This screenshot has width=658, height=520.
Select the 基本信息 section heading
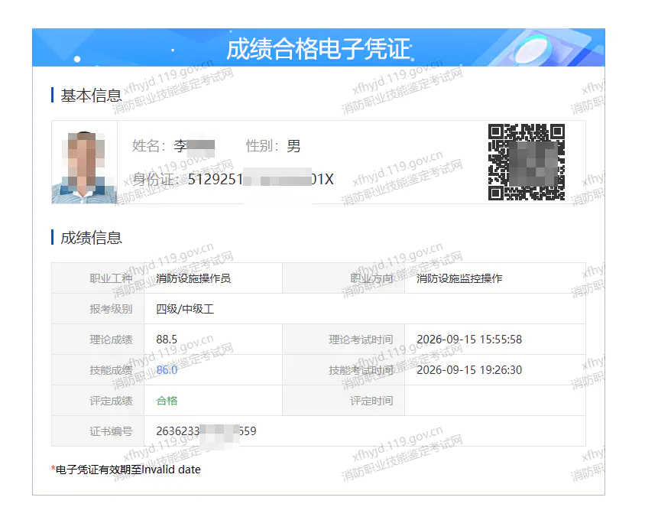pos(91,96)
